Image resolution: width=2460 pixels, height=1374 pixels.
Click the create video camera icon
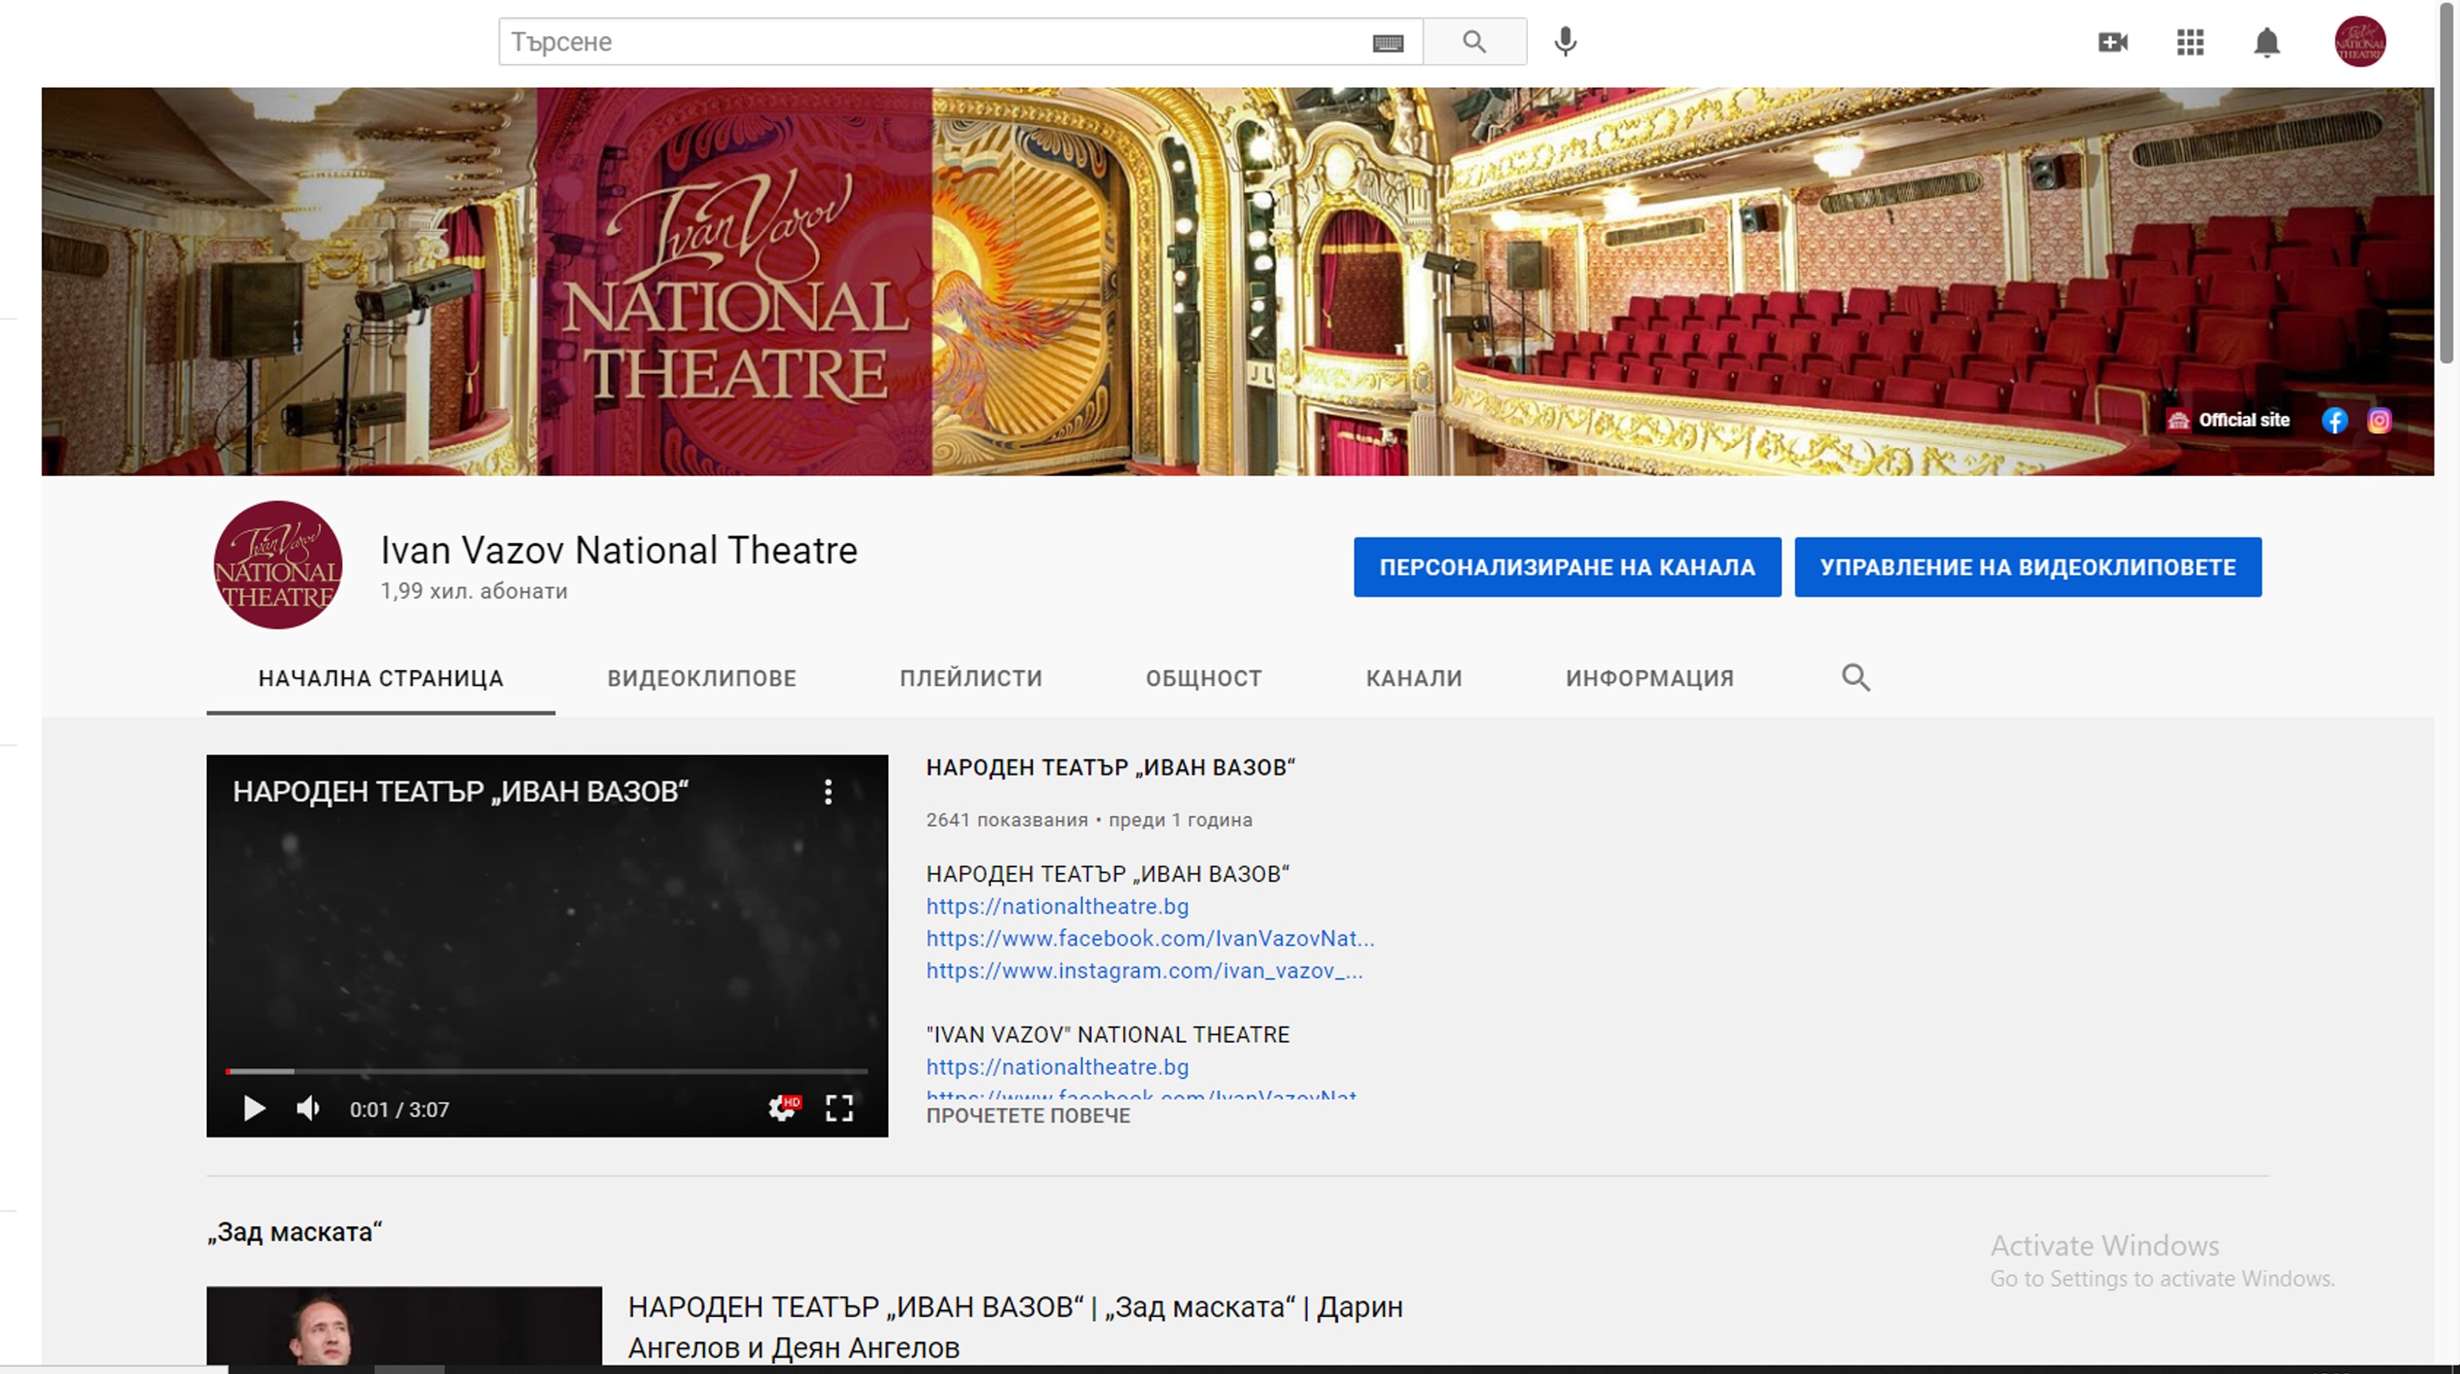click(x=2112, y=42)
